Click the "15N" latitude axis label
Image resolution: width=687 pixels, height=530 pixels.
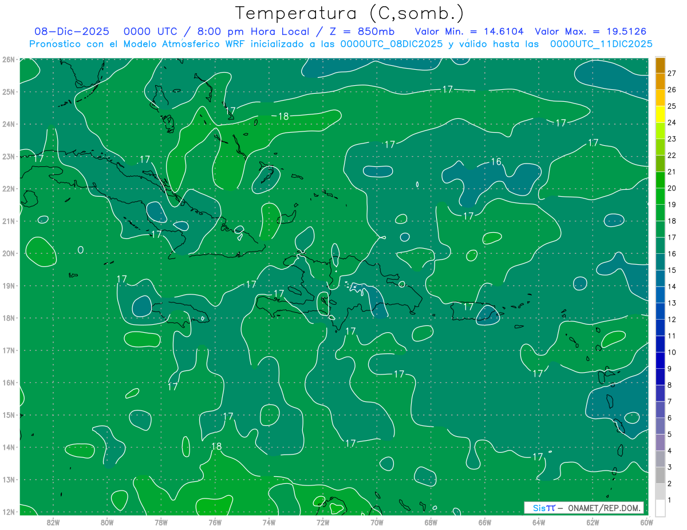pos(9,415)
